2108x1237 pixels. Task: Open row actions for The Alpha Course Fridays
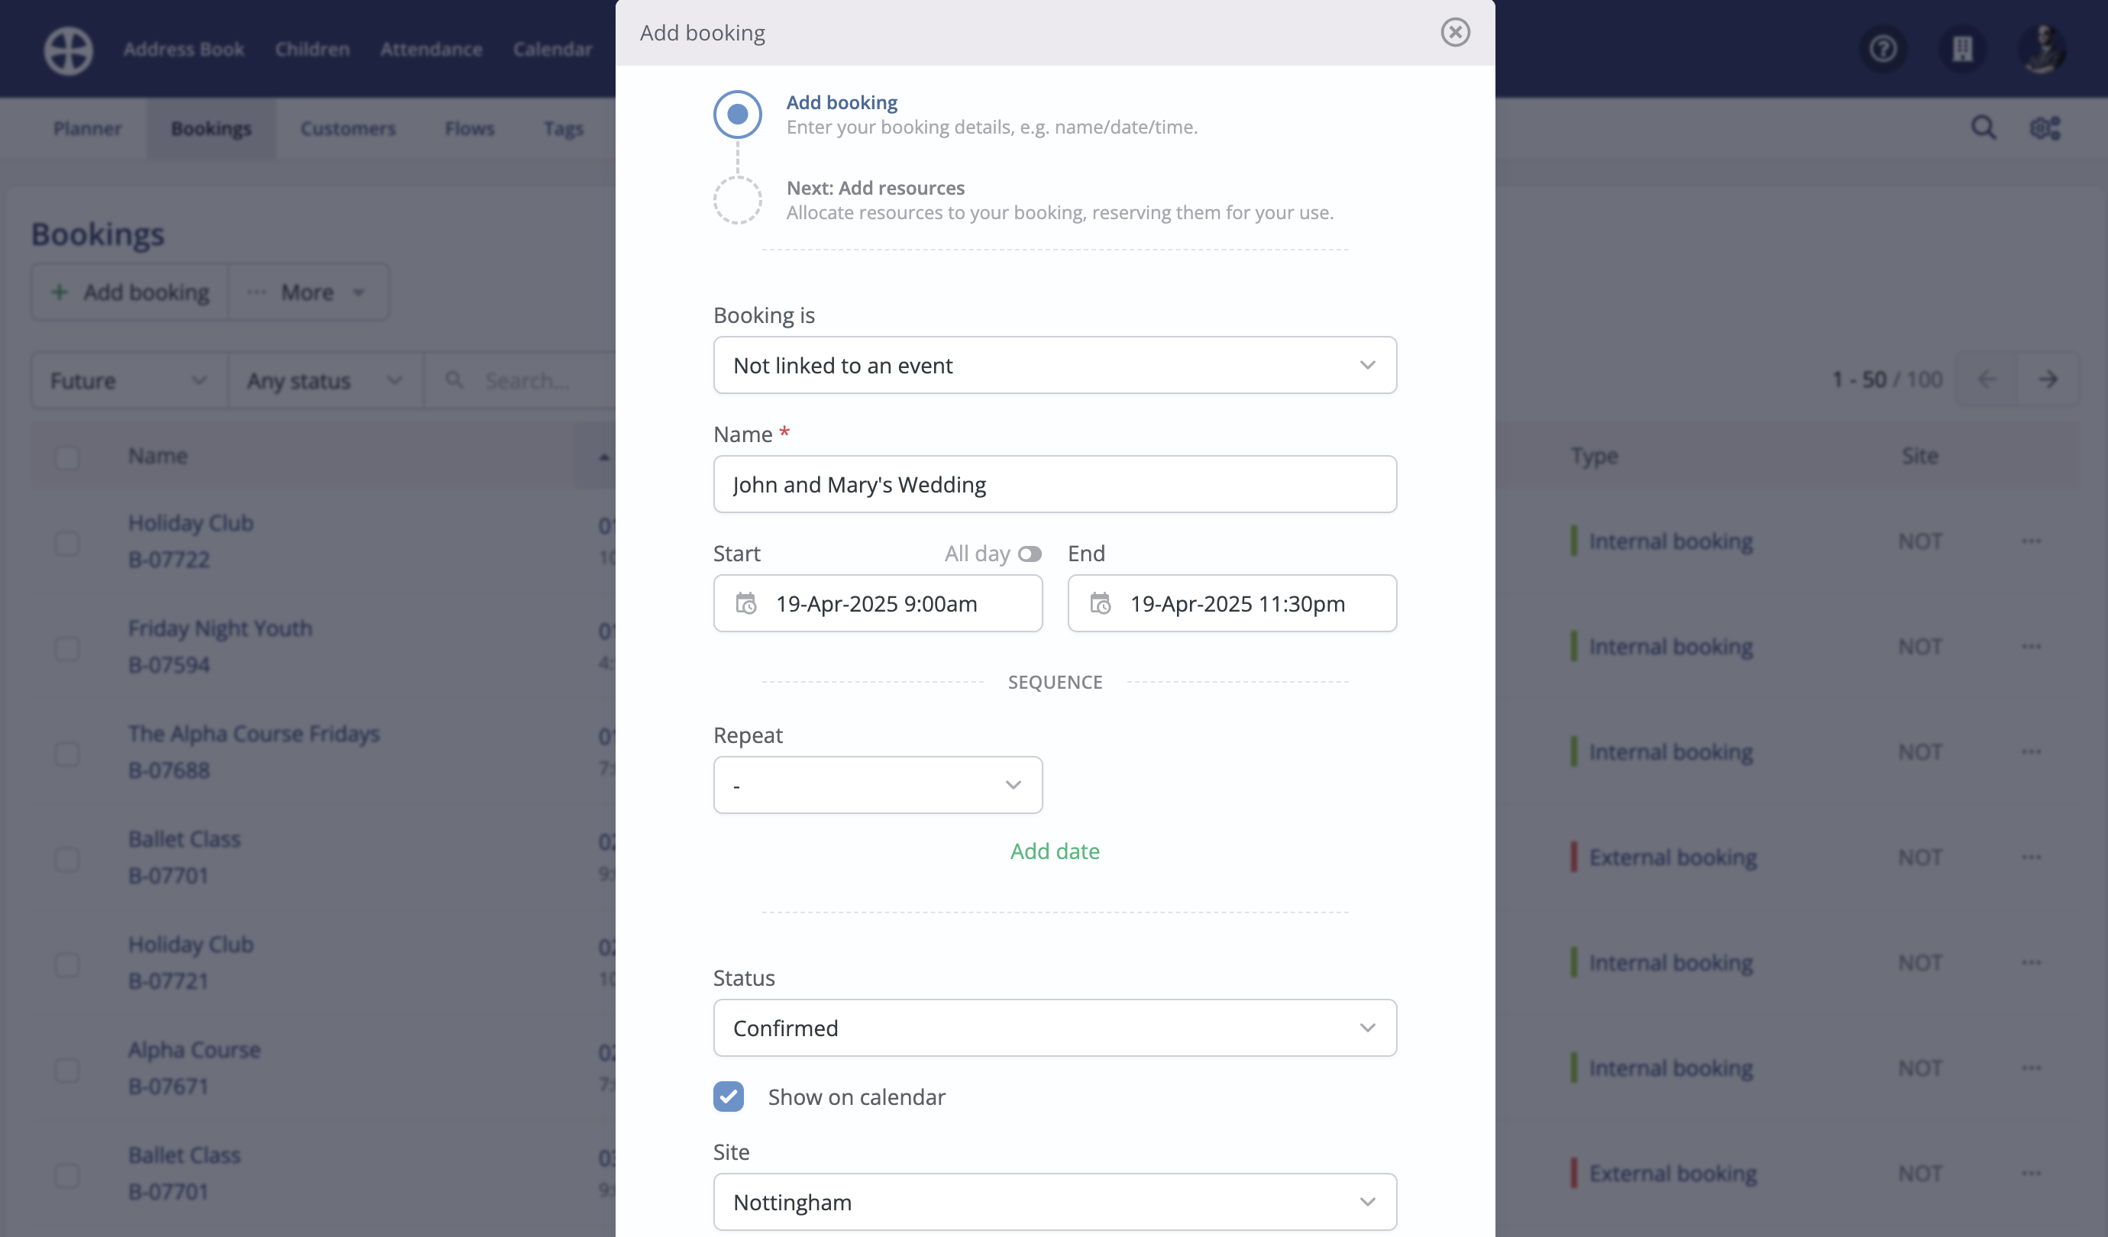click(2031, 752)
